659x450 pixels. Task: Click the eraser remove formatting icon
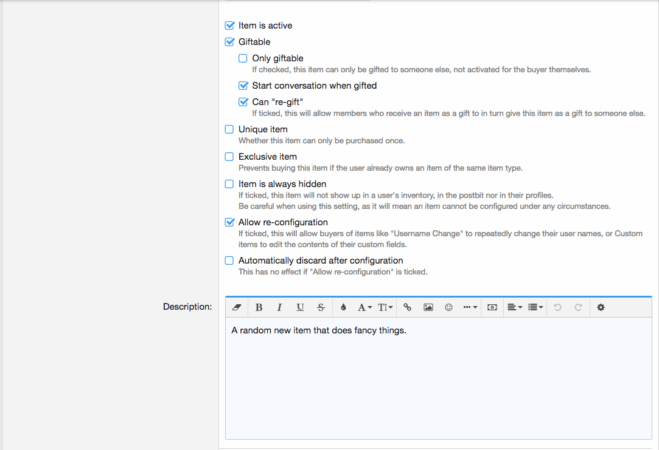237,307
